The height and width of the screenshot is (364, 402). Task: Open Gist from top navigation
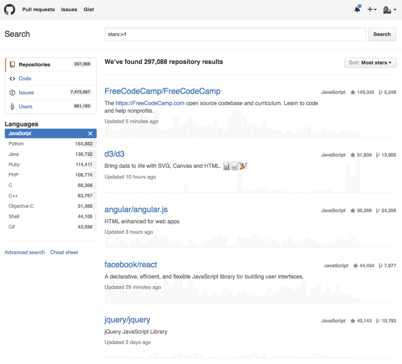coord(89,9)
